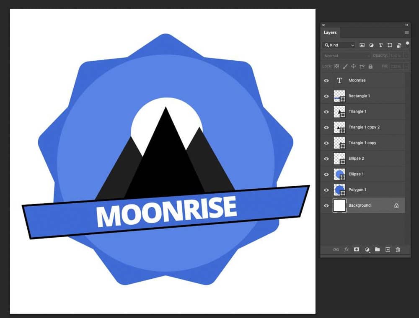
Task: Click the Add layer mask icon
Action: coord(357,249)
